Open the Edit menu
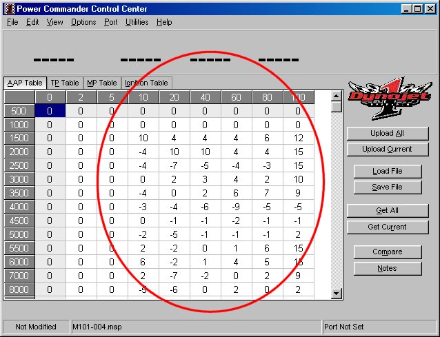This screenshot has width=440, height=337. pyautogui.click(x=32, y=22)
